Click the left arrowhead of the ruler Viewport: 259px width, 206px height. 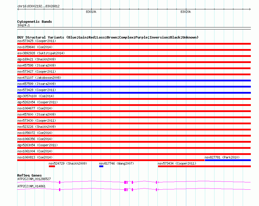pyautogui.click(x=18, y=9)
